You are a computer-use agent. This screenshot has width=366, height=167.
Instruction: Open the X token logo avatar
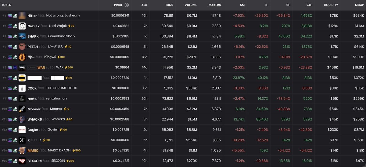click(x=22, y=140)
